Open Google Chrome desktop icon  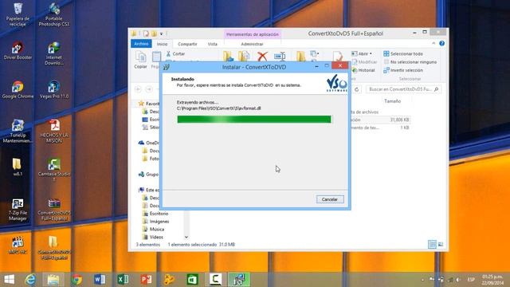pos(18,90)
